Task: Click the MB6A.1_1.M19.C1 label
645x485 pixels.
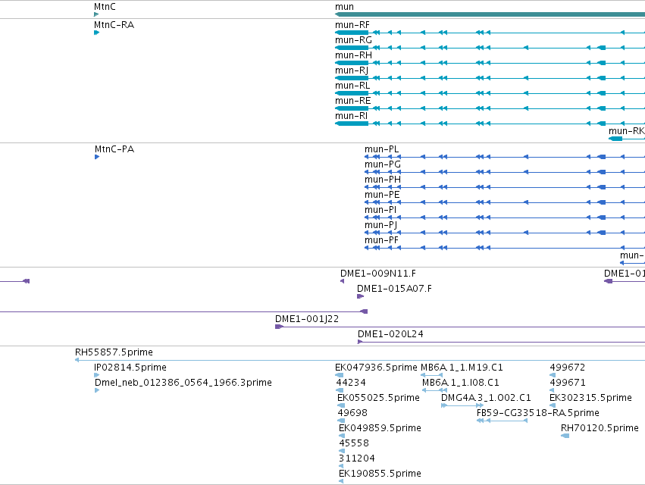Action: point(462,368)
